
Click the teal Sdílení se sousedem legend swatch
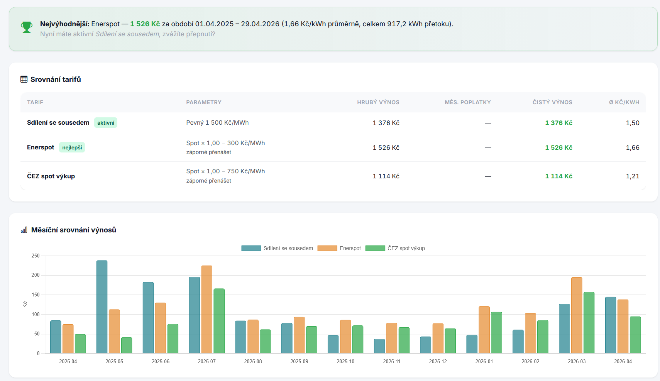pos(251,248)
